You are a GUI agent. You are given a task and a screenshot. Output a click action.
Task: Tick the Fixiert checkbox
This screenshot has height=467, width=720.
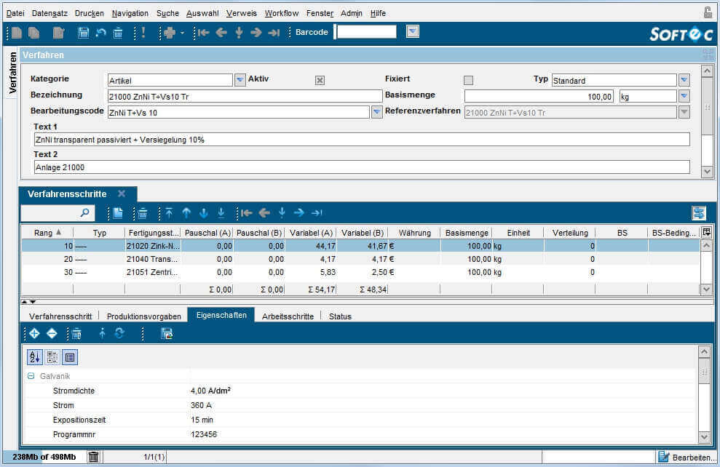coord(468,80)
